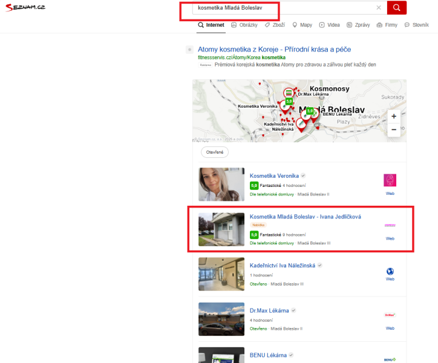438x363 pixels.
Task: Click the verified checkmark next to Kadeřnictví Iva Náležinská
Action: [320, 266]
